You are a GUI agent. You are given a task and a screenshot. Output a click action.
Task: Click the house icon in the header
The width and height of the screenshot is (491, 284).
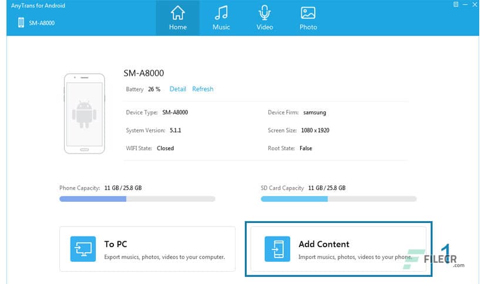click(177, 13)
